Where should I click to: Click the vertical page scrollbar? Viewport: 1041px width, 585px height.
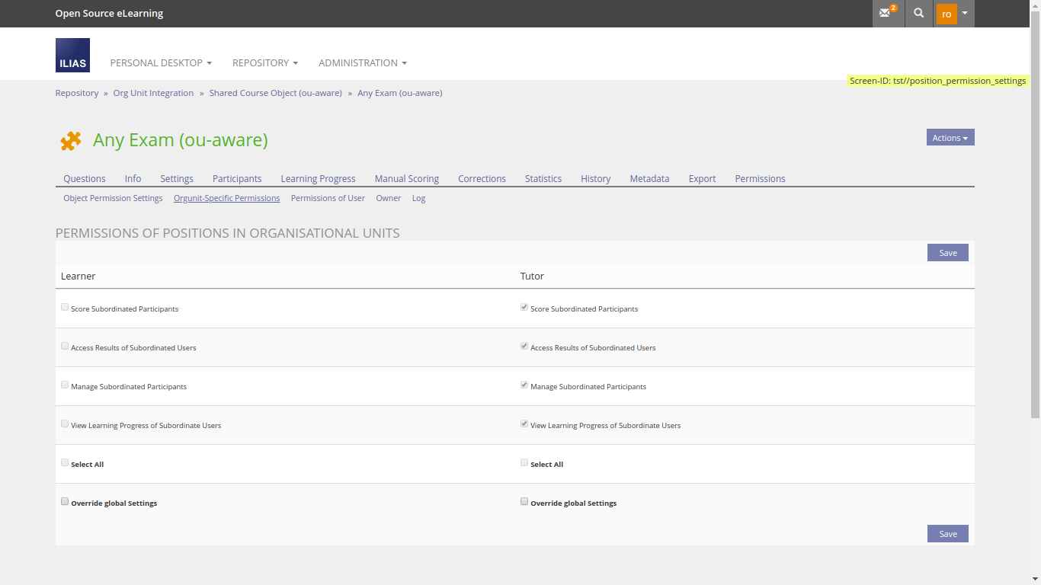click(1035, 229)
